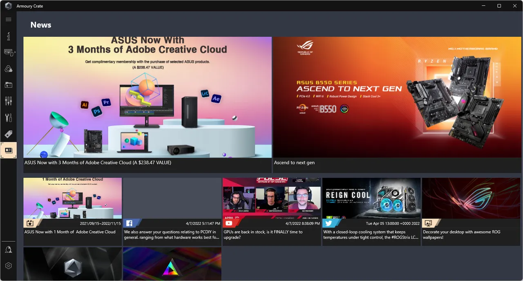523x281 pixels.
Task: Click the Twitter icon on ROGStrix post
Action: (x=329, y=223)
